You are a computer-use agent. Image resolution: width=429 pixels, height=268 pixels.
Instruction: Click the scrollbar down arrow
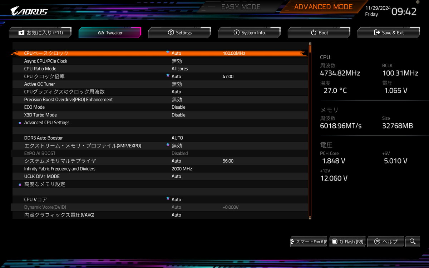click(x=310, y=218)
